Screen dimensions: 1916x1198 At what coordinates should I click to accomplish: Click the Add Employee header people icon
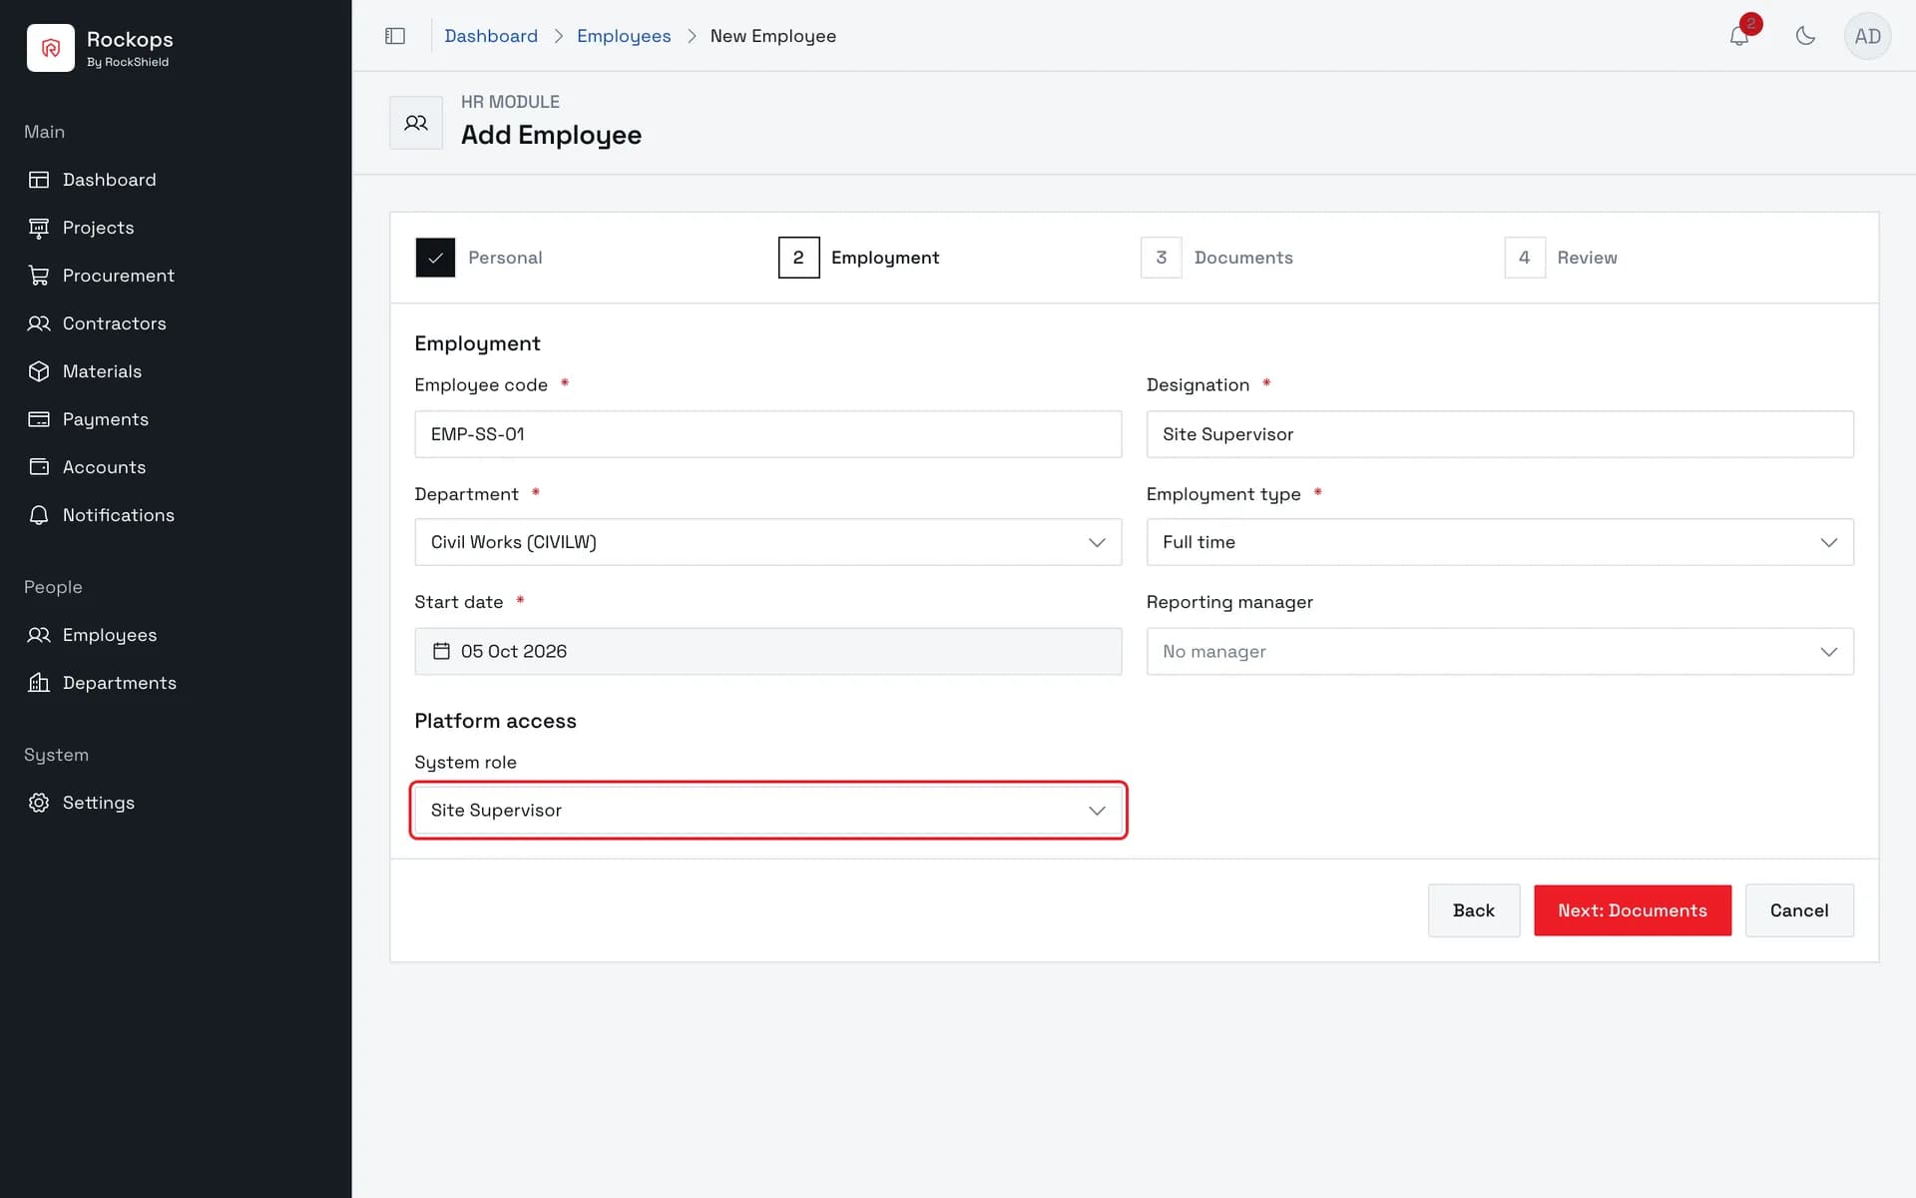(416, 123)
